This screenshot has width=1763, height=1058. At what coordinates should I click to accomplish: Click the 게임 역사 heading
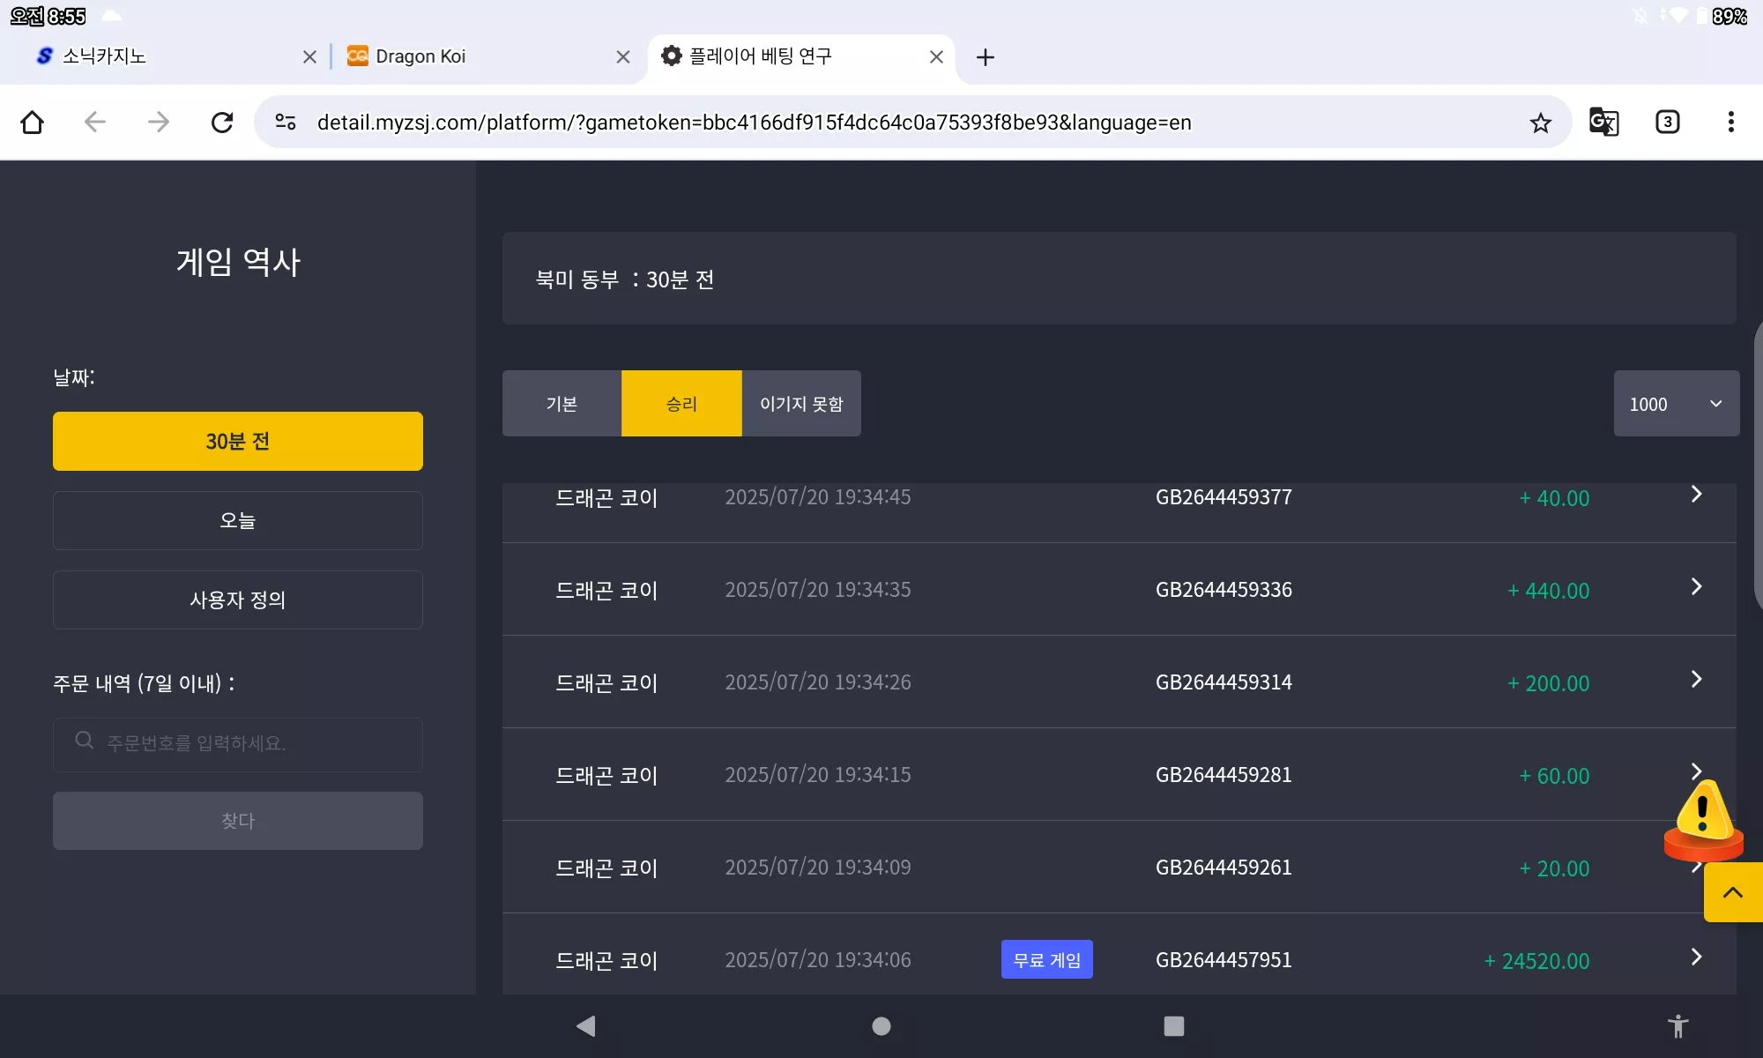point(238,262)
